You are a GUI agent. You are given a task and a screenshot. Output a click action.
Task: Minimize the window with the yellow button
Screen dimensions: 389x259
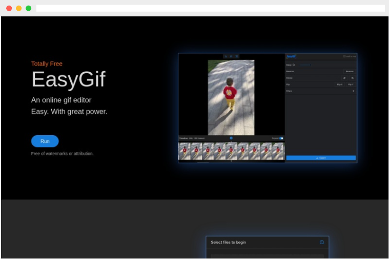[18, 8]
